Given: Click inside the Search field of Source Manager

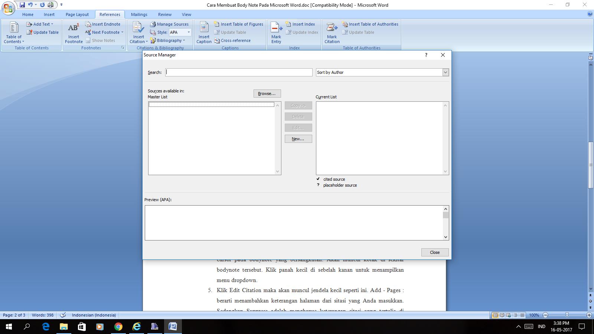Looking at the screenshot, I should (x=239, y=72).
